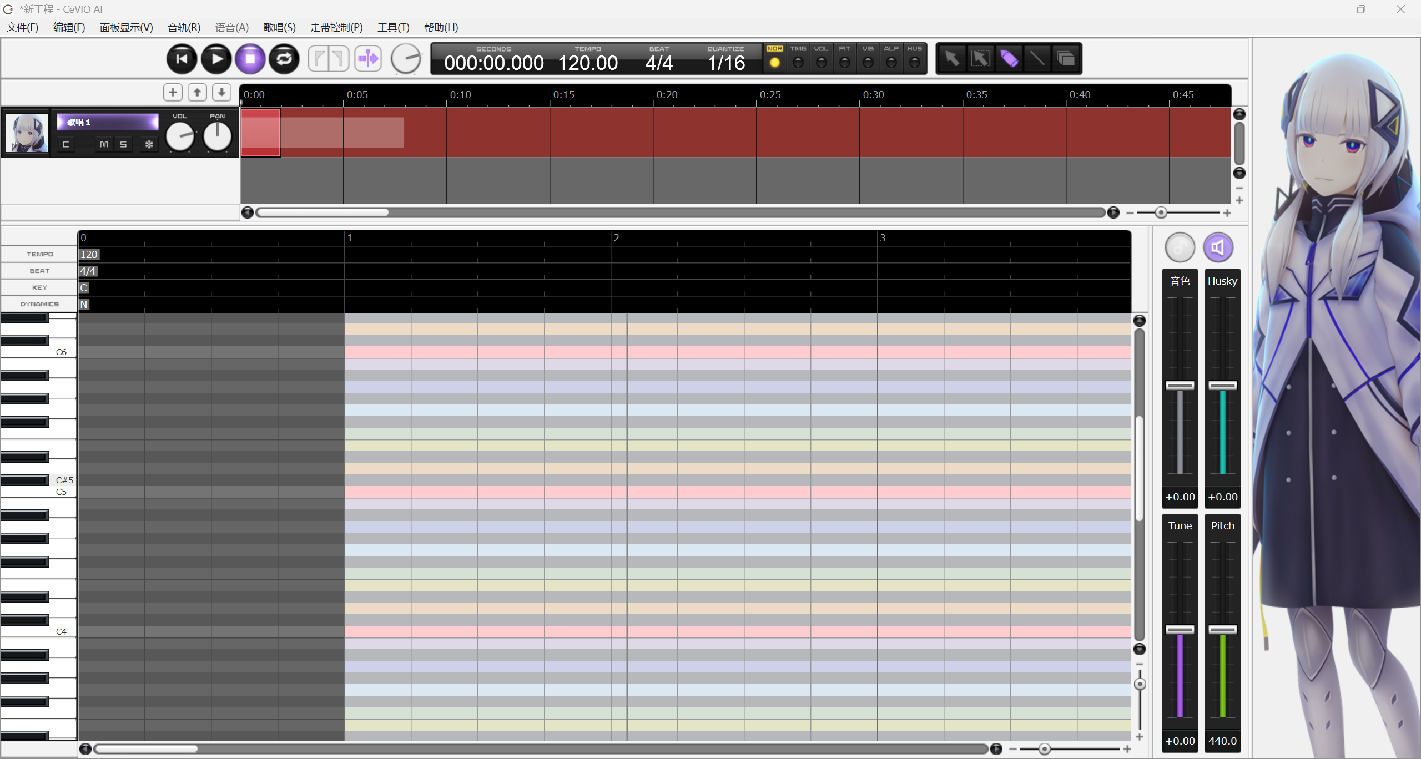
Task: Toggle the purple auto-scroll follow icon
Action: (x=368, y=59)
